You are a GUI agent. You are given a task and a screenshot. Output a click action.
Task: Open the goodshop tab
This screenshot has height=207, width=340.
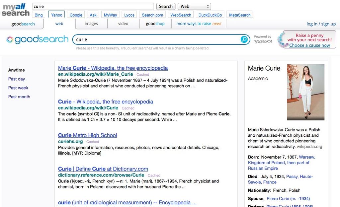point(155,24)
